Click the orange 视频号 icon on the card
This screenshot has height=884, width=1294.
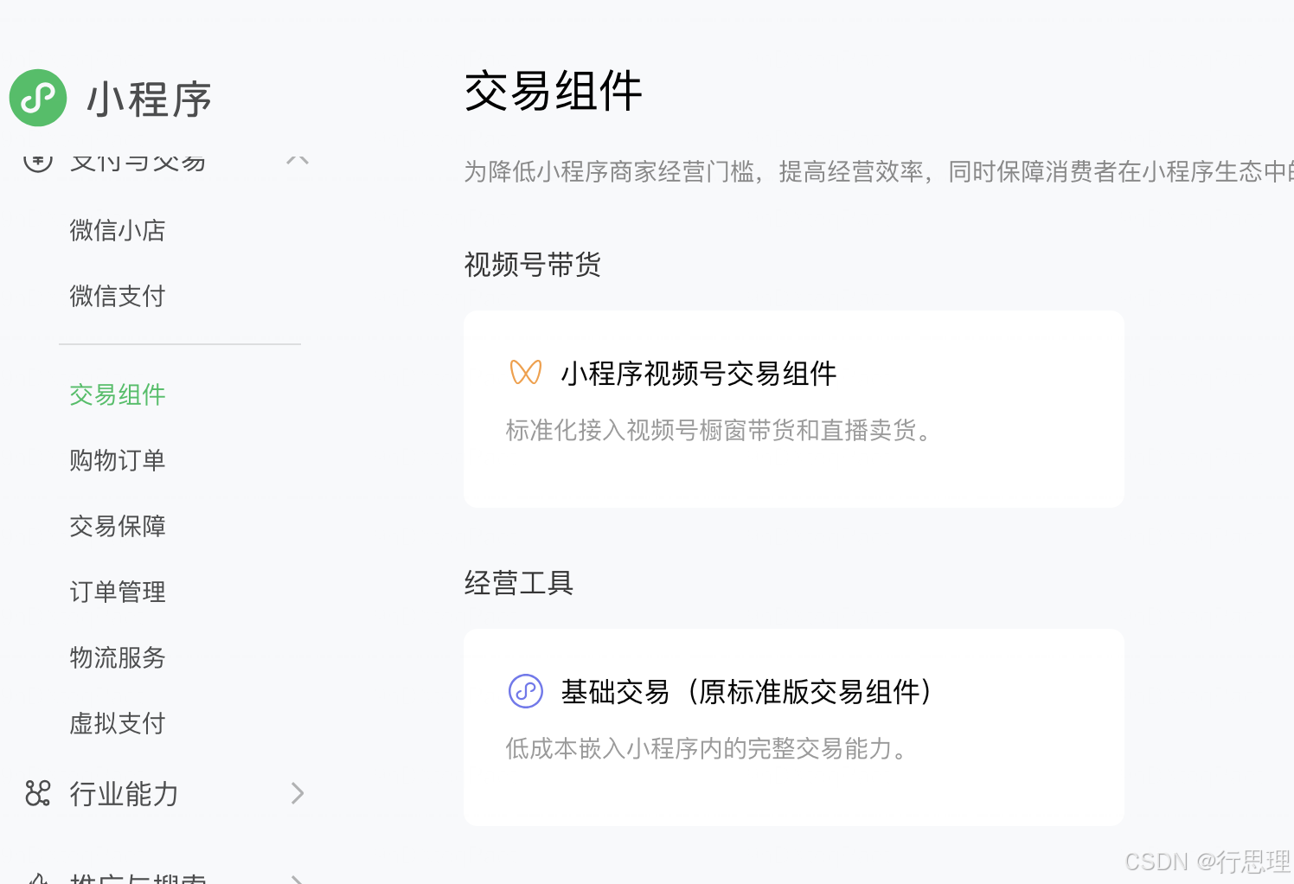(525, 372)
